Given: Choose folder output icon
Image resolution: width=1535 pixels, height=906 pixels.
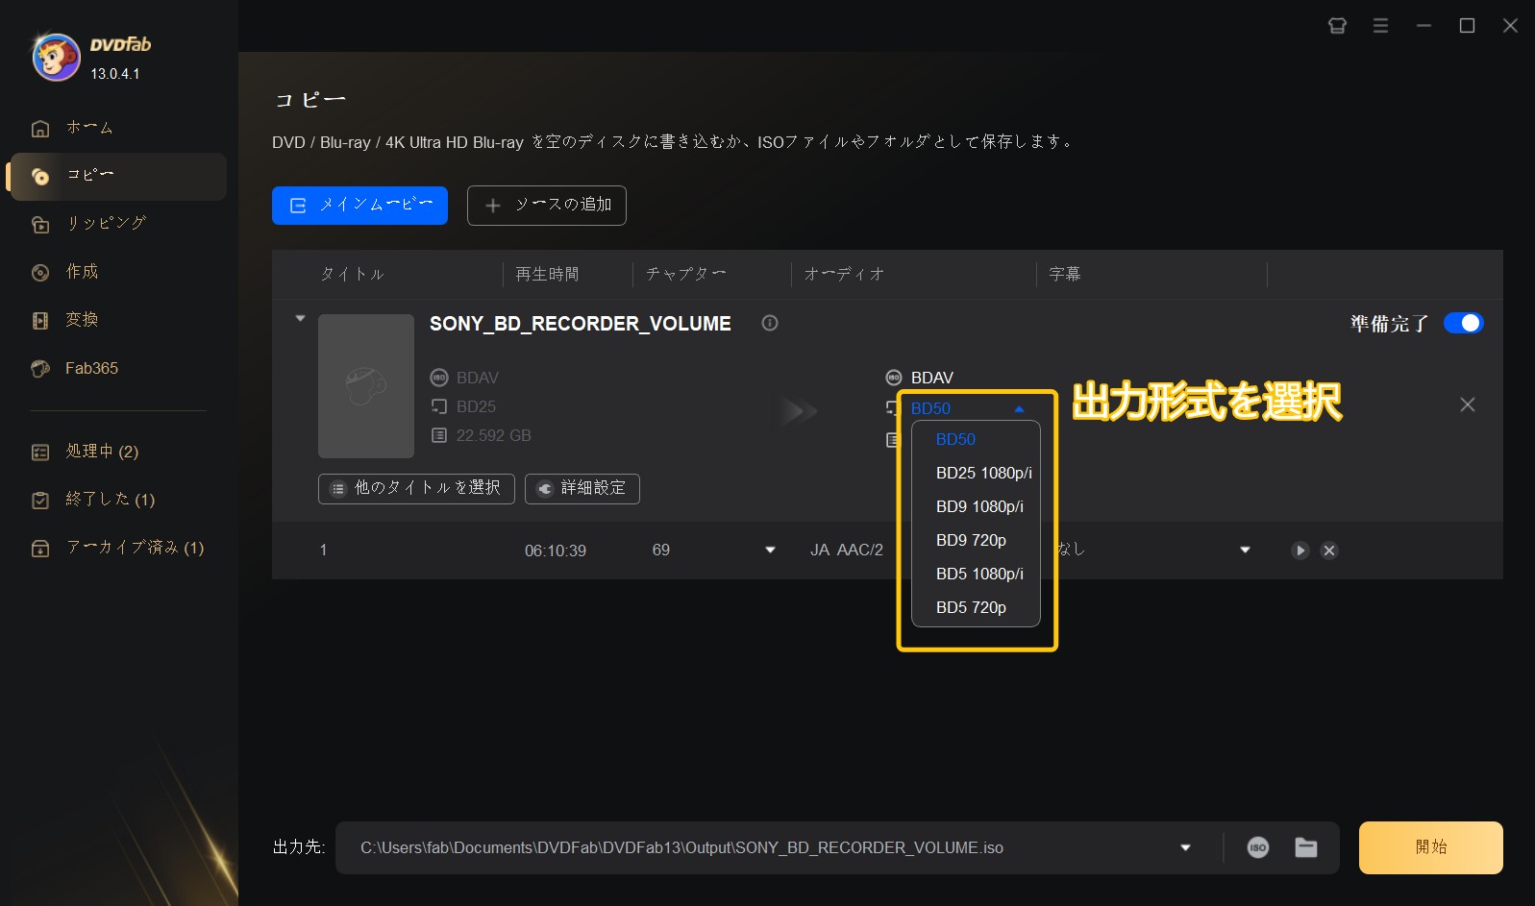Looking at the screenshot, I should pyautogui.click(x=1305, y=847).
